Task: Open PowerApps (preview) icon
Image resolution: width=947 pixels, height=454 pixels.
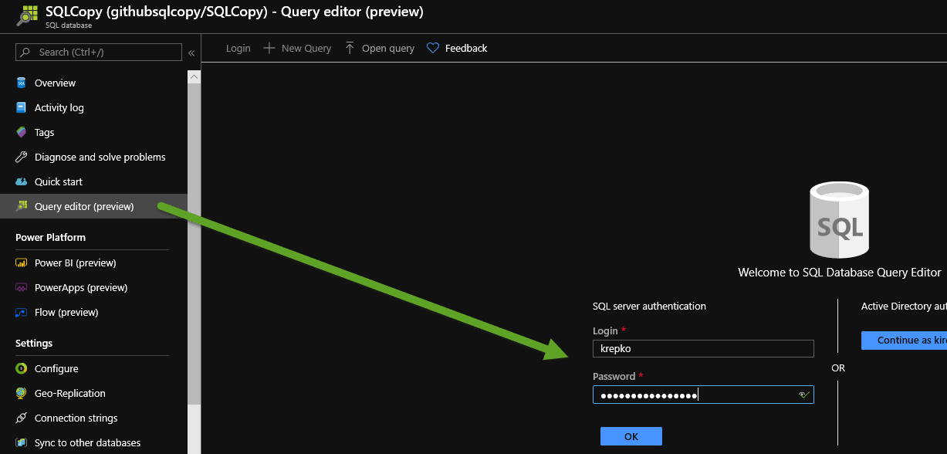Action: click(22, 287)
